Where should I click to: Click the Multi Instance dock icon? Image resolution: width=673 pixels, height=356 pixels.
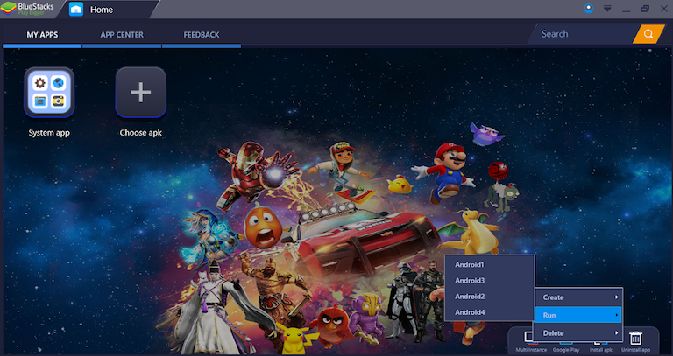pos(529,338)
